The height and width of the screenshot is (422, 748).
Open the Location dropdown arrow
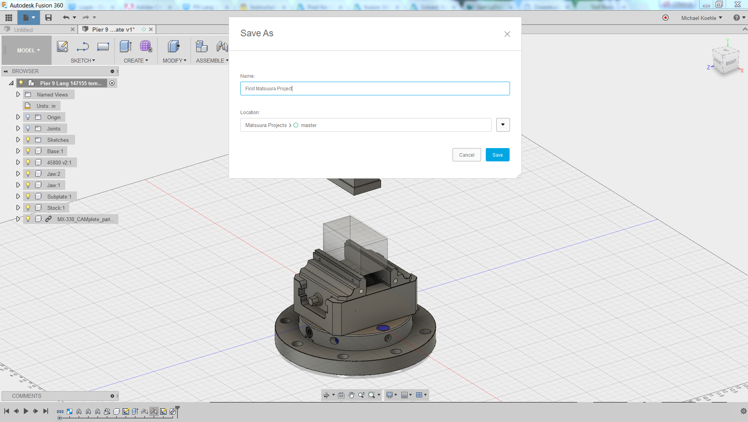point(503,125)
